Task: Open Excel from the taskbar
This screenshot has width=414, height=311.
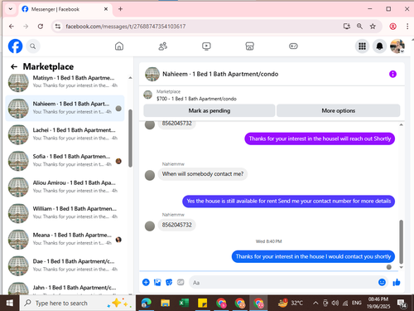Action: pos(184,303)
